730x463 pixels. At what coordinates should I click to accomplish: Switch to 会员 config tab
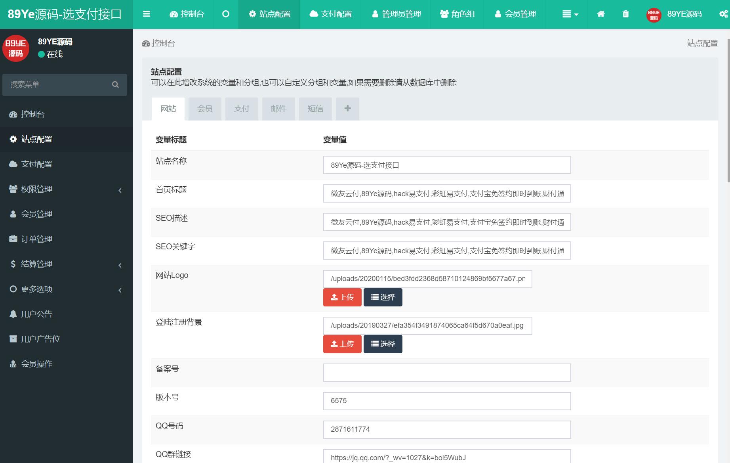coord(205,109)
